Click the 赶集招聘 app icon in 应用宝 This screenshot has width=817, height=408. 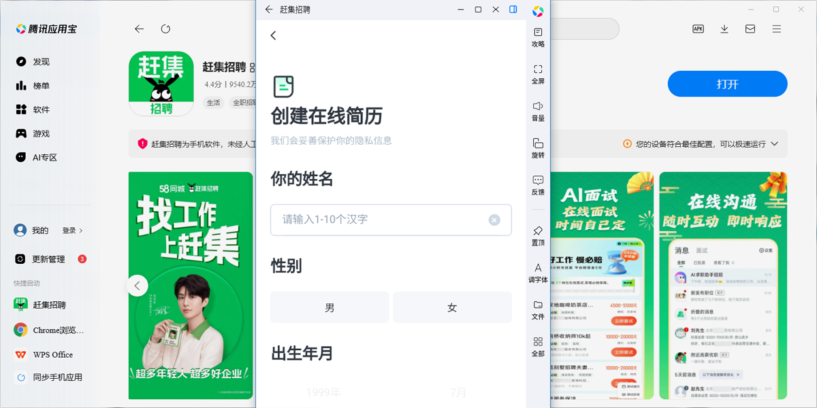tap(161, 84)
